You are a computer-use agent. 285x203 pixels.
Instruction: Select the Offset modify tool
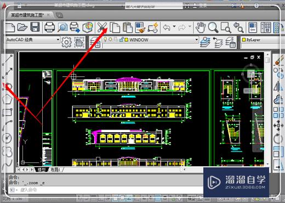278,99
